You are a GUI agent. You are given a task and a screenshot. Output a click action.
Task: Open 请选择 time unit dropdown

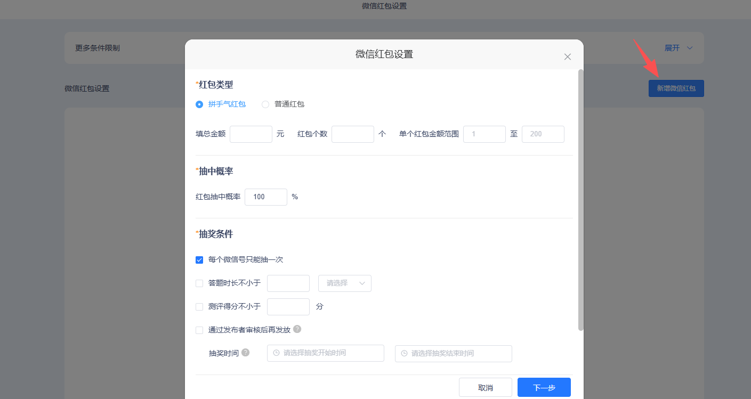pyautogui.click(x=345, y=283)
